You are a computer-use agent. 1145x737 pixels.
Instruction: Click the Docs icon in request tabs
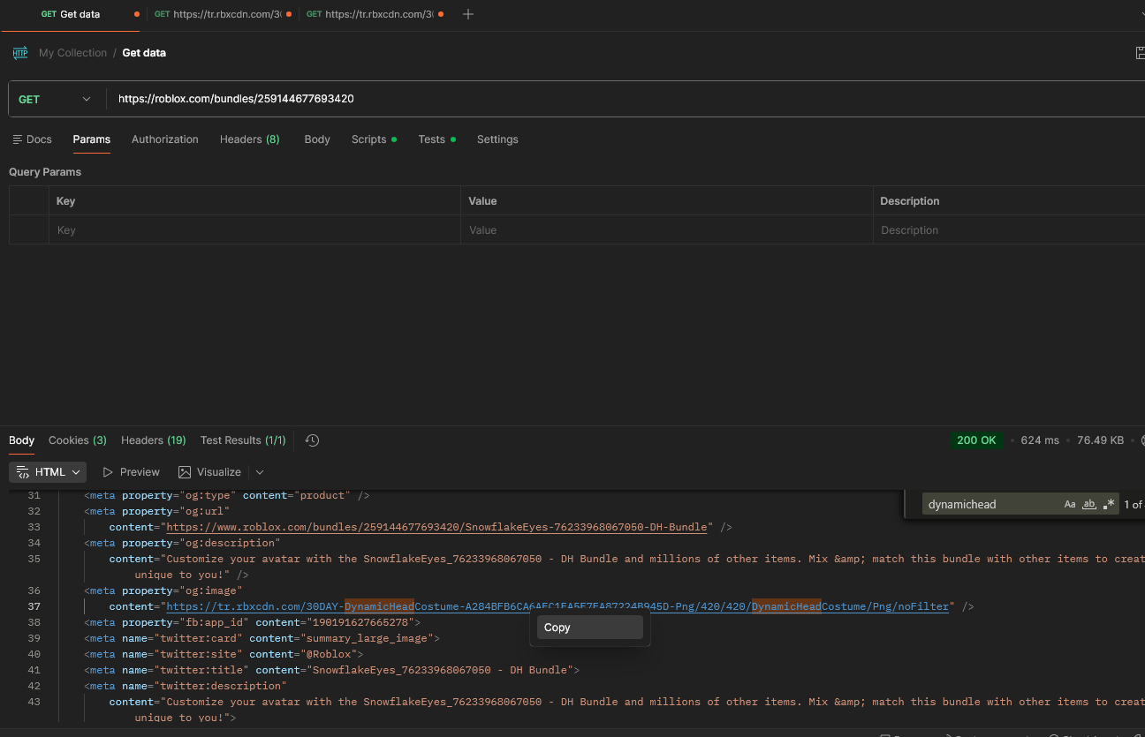point(17,139)
